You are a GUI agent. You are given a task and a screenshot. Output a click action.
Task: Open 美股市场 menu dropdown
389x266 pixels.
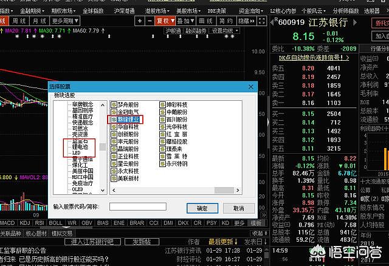(x=188, y=11)
